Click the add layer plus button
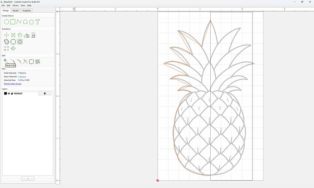Screen dimensions: 314x188 tap(28, 178)
